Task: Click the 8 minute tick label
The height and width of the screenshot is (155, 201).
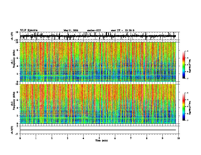Action: click(147, 138)
